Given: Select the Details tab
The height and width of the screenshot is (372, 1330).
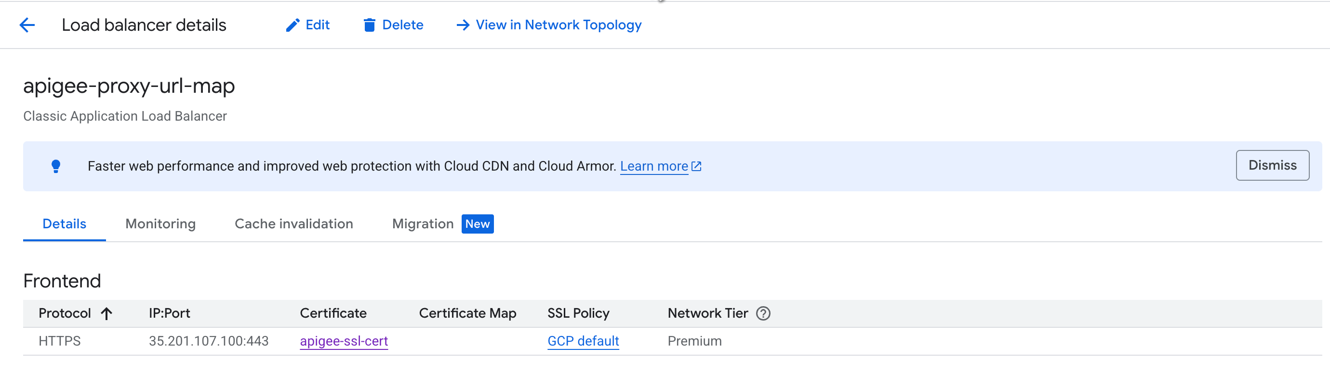Looking at the screenshot, I should (64, 224).
